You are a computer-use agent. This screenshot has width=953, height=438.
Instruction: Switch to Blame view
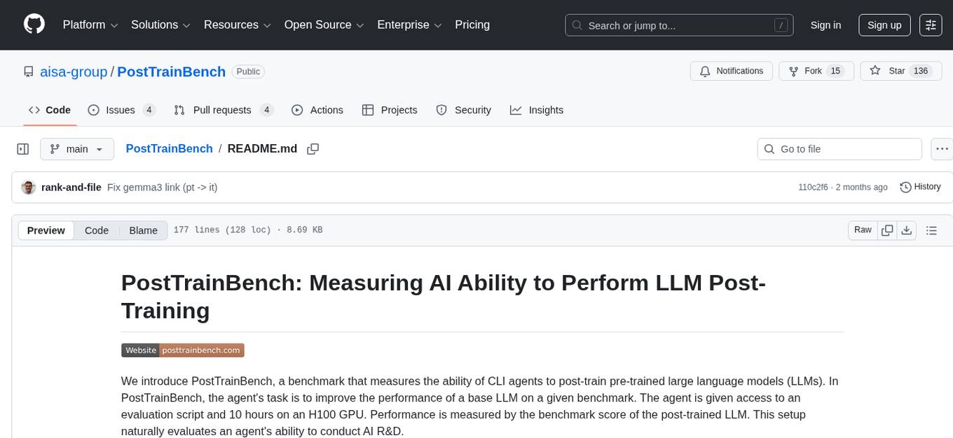[143, 230]
